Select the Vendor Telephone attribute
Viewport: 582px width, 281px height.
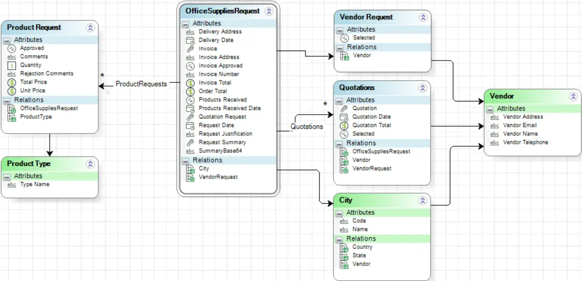(525, 142)
